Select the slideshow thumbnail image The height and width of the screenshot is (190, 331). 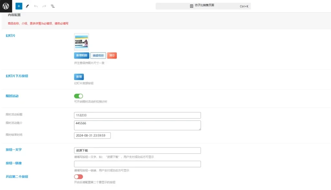tap(81, 41)
